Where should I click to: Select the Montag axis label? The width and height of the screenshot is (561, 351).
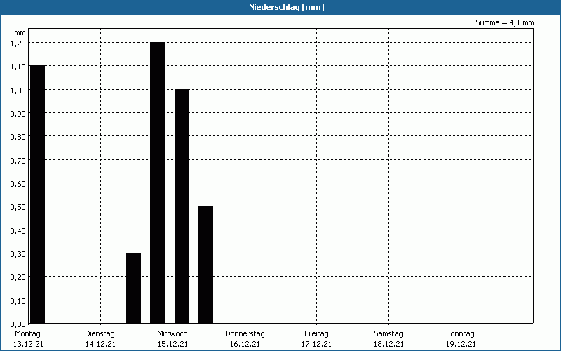pos(27,333)
